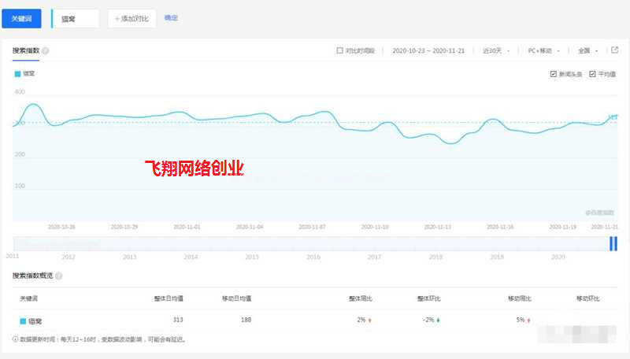630x359 pixels.
Task: Open the 近30天 period dropdown
Action: coord(496,50)
